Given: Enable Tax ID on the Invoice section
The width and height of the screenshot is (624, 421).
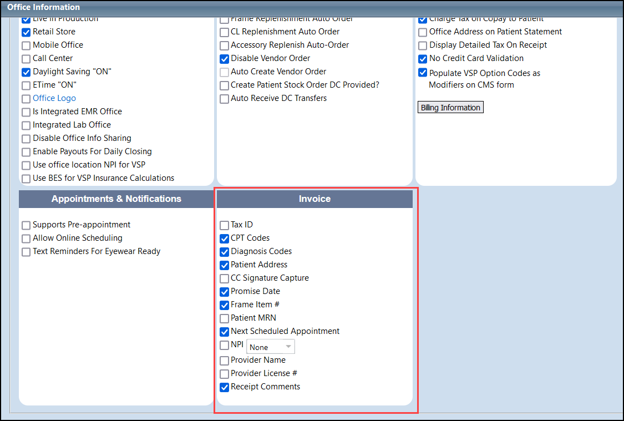Looking at the screenshot, I should [x=225, y=225].
